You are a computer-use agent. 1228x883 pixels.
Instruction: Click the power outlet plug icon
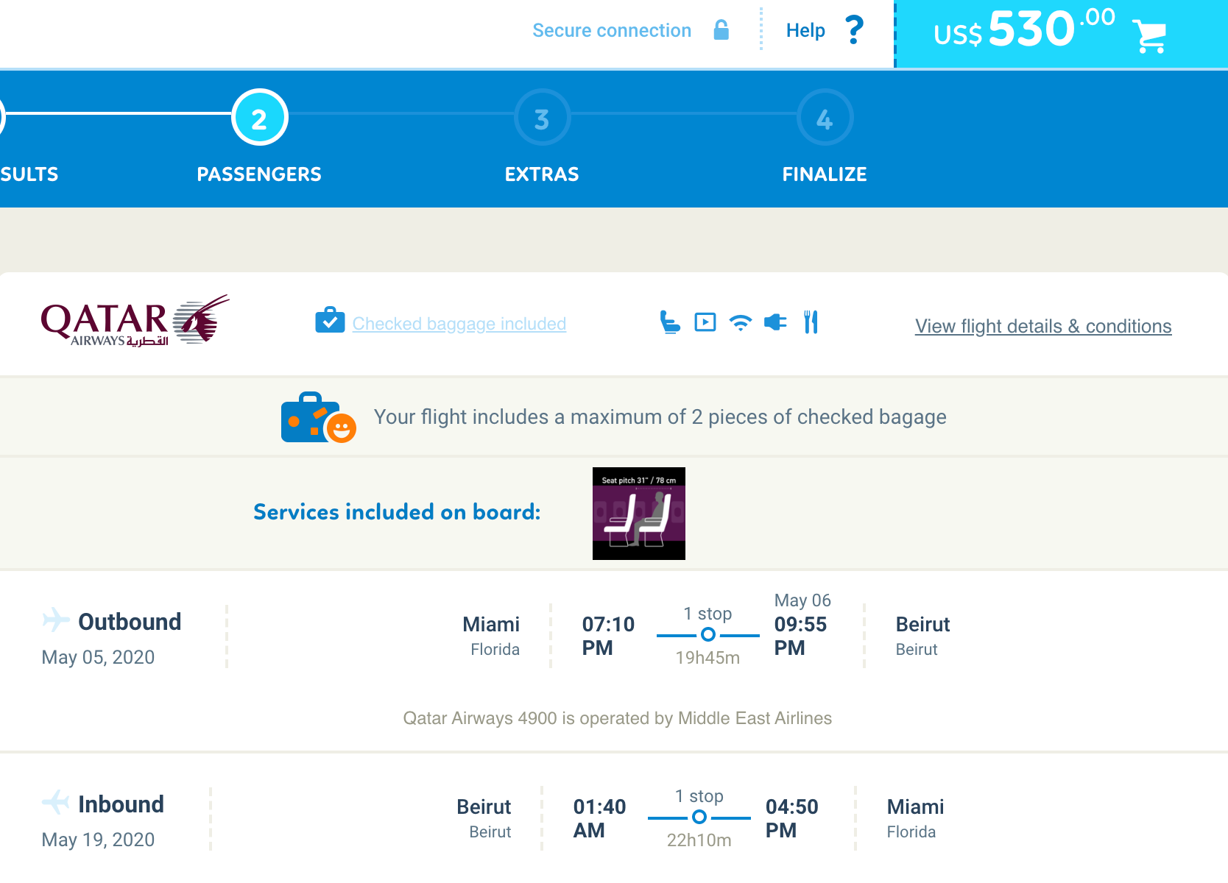[x=775, y=322]
